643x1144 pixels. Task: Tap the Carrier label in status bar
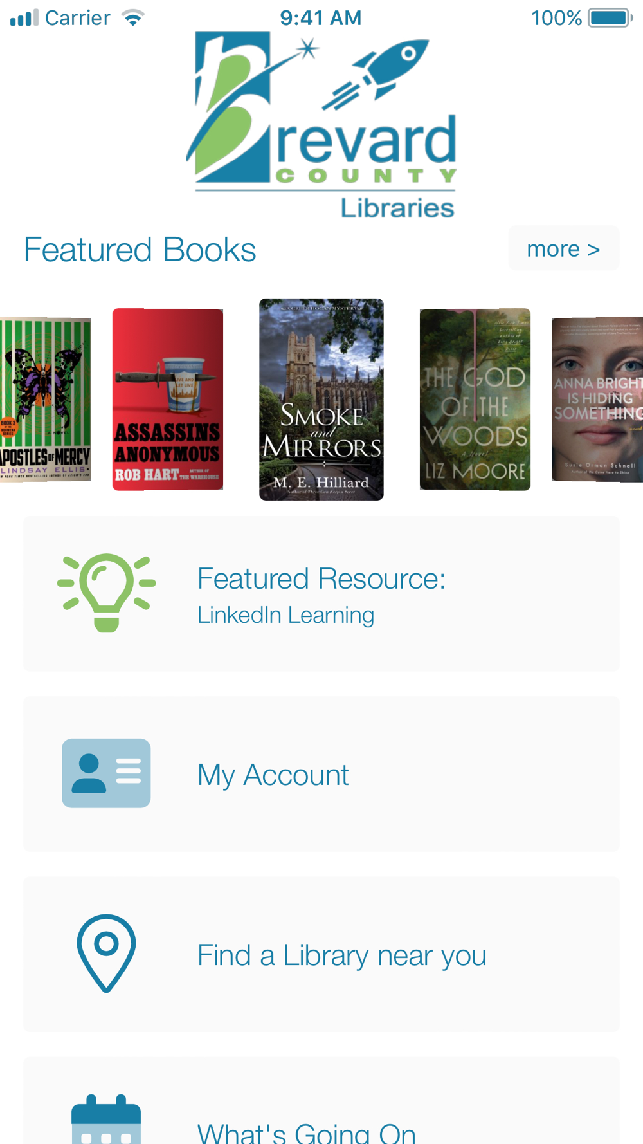pos(78,18)
